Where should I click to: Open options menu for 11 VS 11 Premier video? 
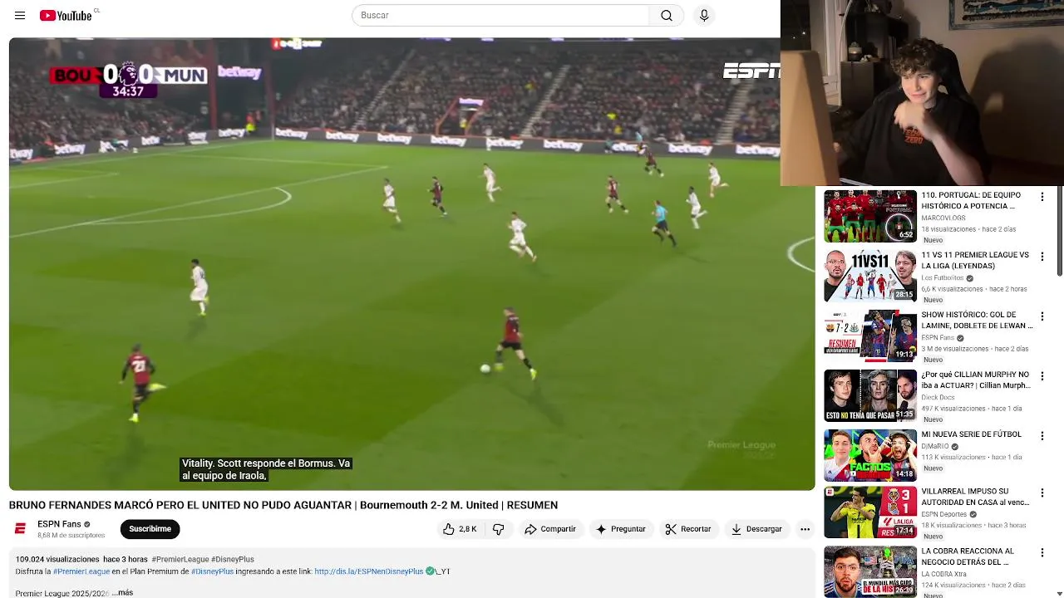[1042, 257]
